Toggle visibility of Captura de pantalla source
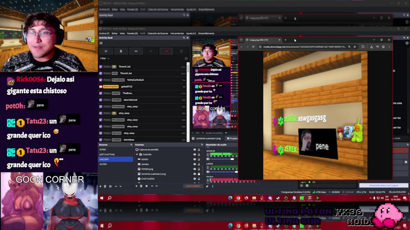This screenshot has width=410, height=230. pyautogui.click(x=194, y=149)
